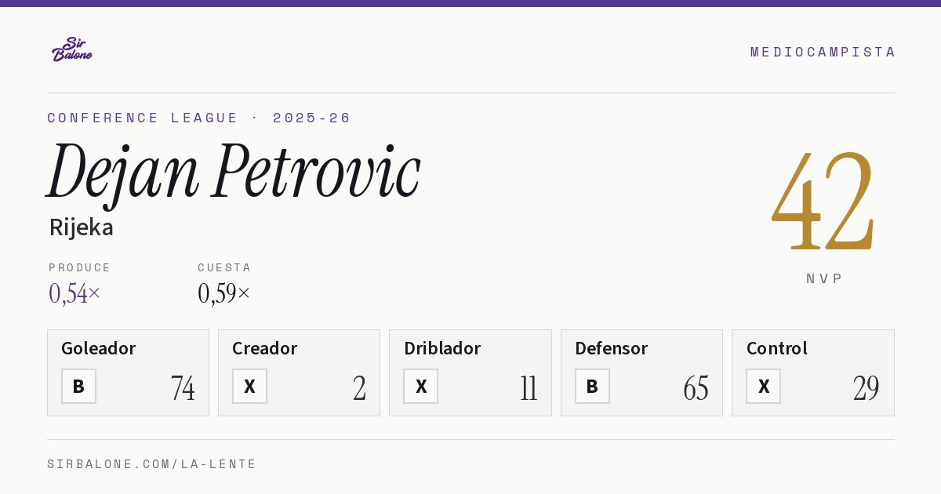Viewport: 941px width, 494px height.
Task: Select the B grade badge under Defensor
Action: [592, 386]
